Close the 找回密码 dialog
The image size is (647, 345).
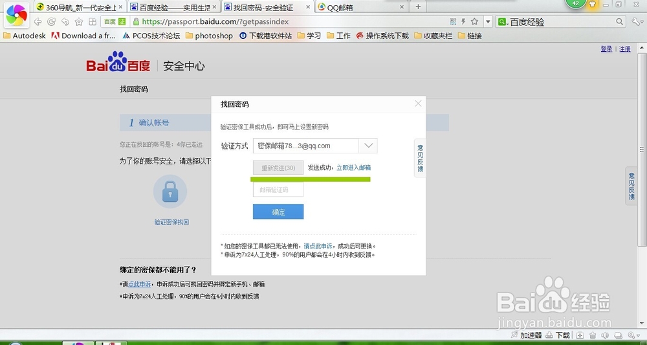click(418, 104)
